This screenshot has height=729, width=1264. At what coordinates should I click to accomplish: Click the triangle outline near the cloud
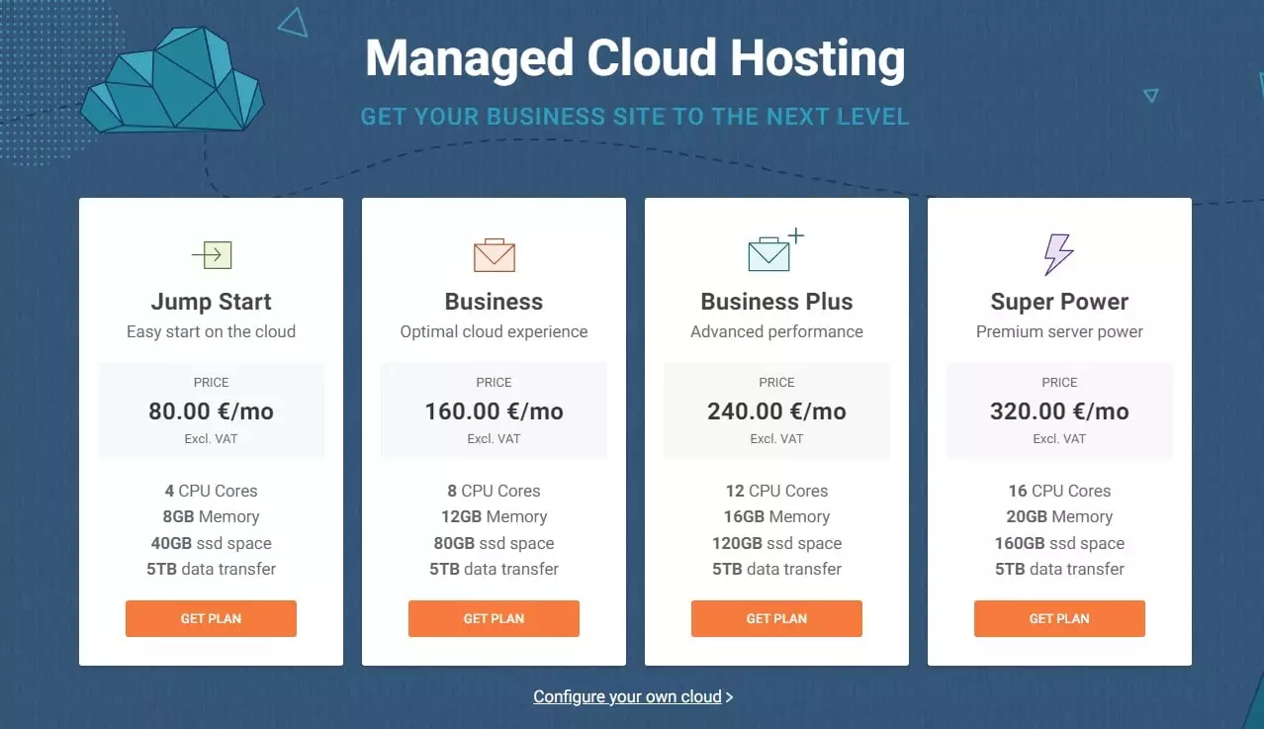pyautogui.click(x=293, y=22)
